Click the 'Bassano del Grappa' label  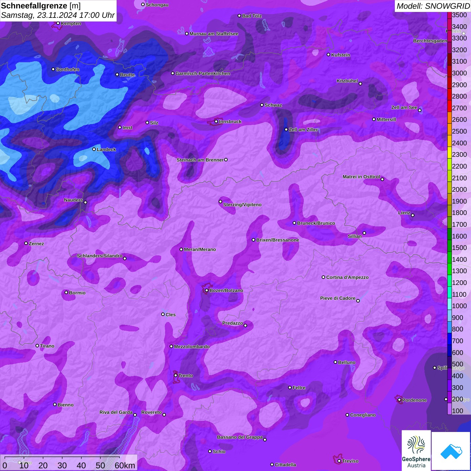(x=240, y=437)
